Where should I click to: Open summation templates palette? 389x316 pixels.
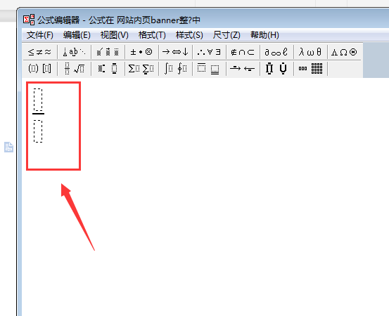tap(141, 69)
